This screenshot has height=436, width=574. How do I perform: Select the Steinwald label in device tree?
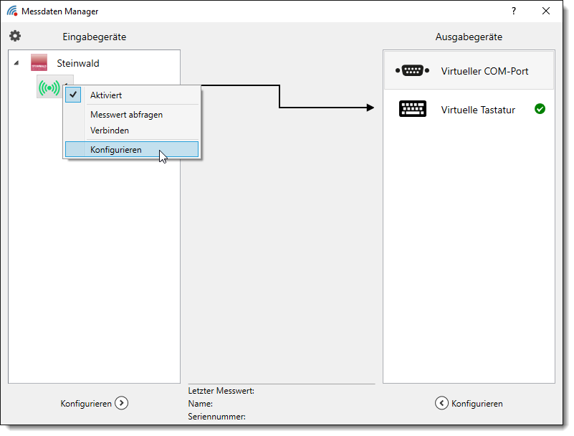[78, 63]
